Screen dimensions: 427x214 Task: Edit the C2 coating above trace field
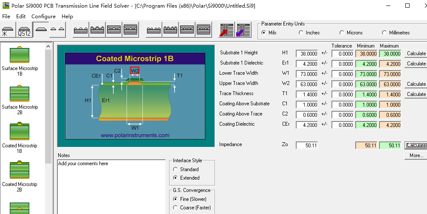click(307, 115)
